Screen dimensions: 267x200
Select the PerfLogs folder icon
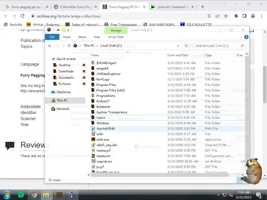[x=93, y=79]
